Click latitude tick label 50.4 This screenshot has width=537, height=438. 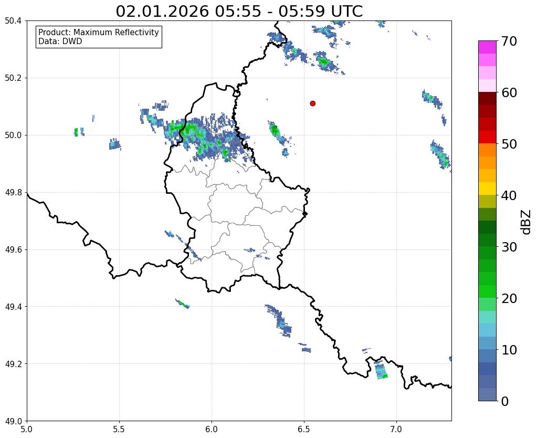(13, 21)
